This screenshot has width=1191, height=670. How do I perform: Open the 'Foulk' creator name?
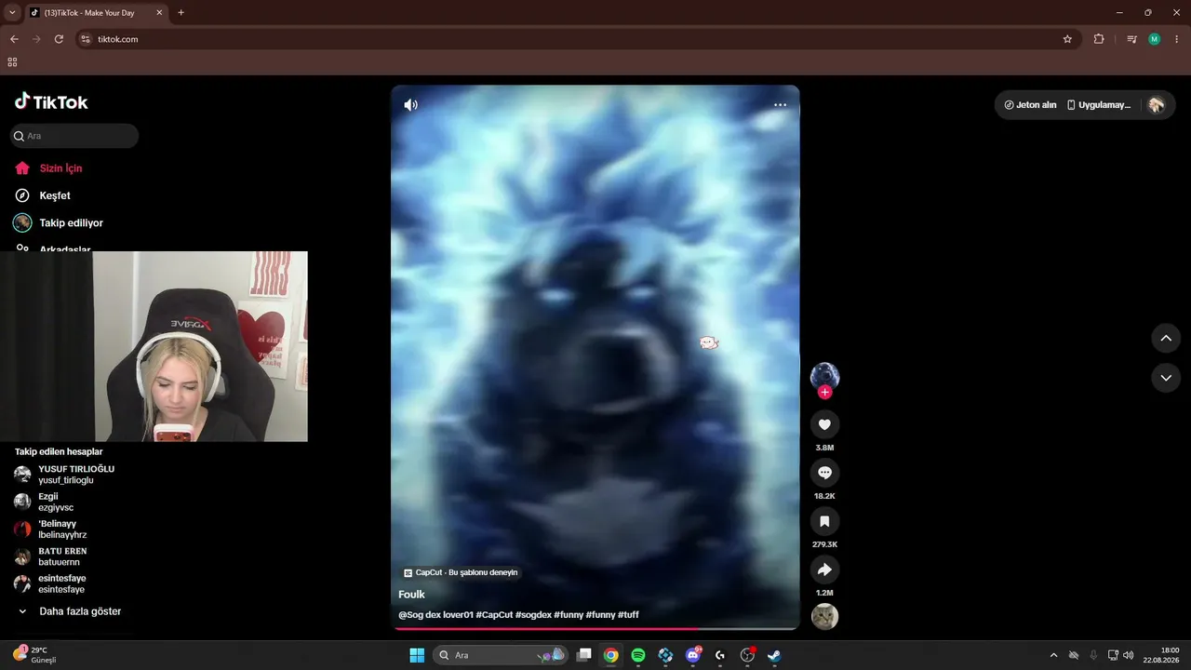tap(411, 595)
